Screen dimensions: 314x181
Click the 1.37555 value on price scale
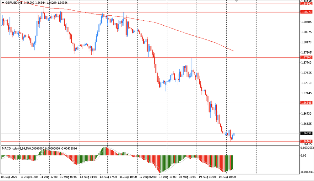[306, 73]
